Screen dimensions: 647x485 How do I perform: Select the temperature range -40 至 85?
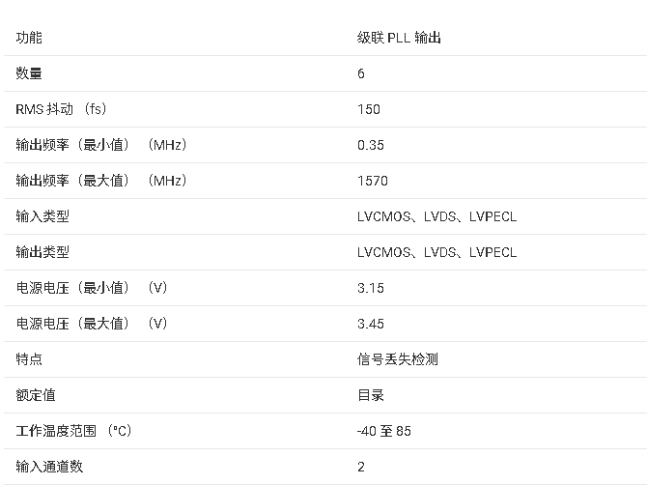[384, 431]
